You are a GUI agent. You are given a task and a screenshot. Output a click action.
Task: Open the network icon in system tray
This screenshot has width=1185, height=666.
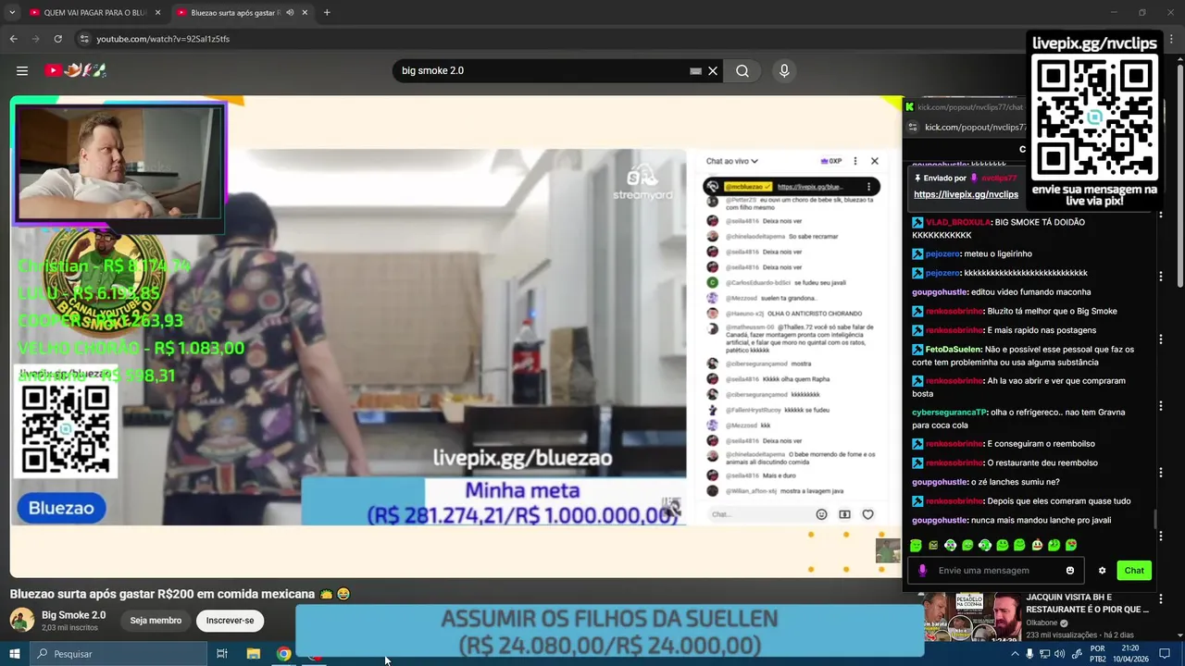click(1044, 654)
